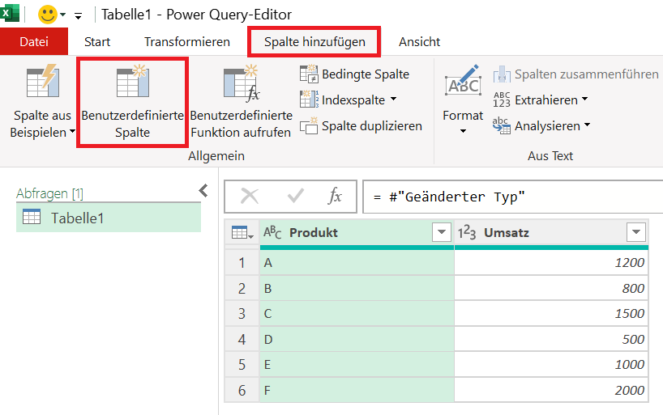Click the formula bar cancel X icon
Screen dimensions: 663x415
coord(250,197)
